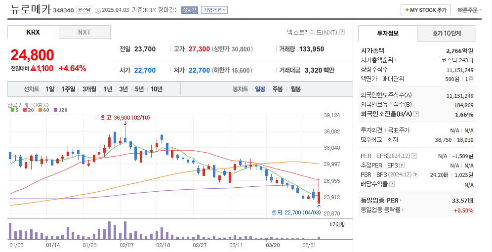Click the 실시간 button

pyautogui.click(x=189, y=10)
